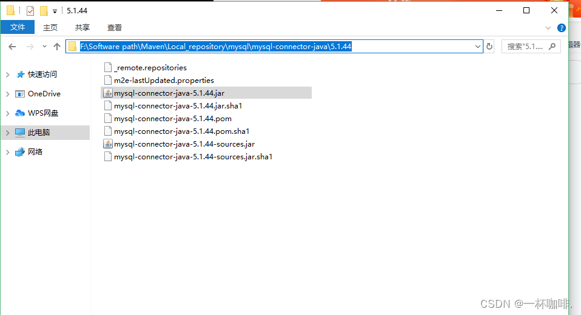This screenshot has width=581, height=315.
Task: Click the mysql-connector-java-5.1.44.pom file icon
Action: [x=108, y=119]
